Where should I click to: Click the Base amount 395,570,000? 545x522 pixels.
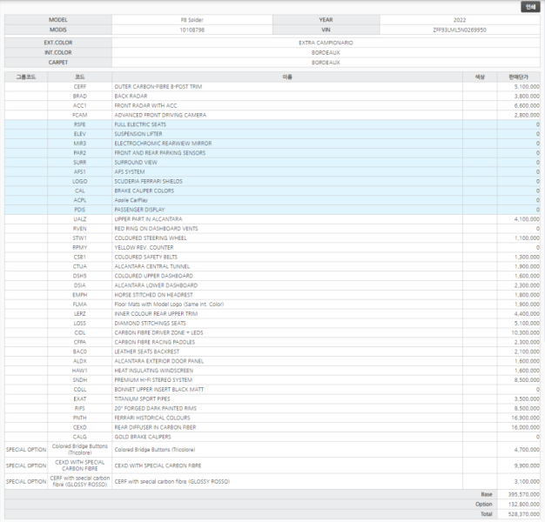[x=524, y=494]
